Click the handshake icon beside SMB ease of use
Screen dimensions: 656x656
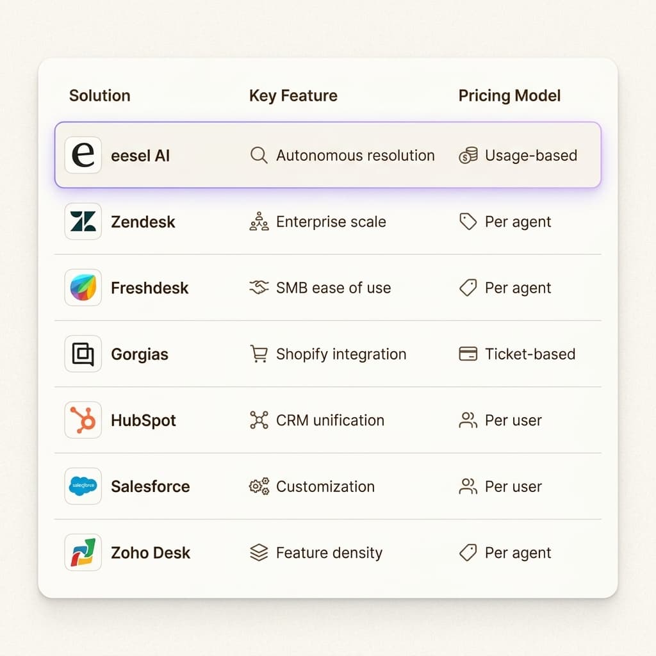259,288
